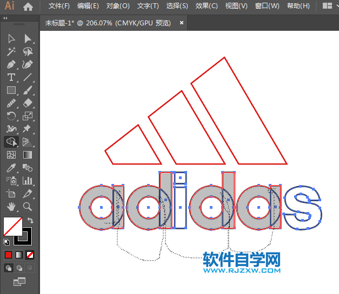Choose the Gradient tool
Screen dimensions: 339x294
click(28, 155)
